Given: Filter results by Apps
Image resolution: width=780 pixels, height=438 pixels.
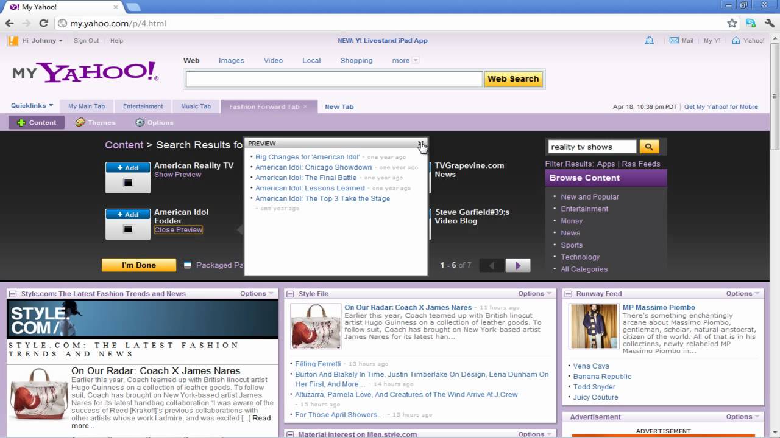Looking at the screenshot, I should (x=606, y=164).
